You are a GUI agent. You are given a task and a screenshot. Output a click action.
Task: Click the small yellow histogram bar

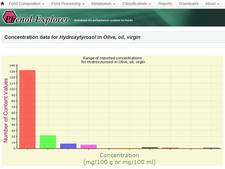coord(129,148)
